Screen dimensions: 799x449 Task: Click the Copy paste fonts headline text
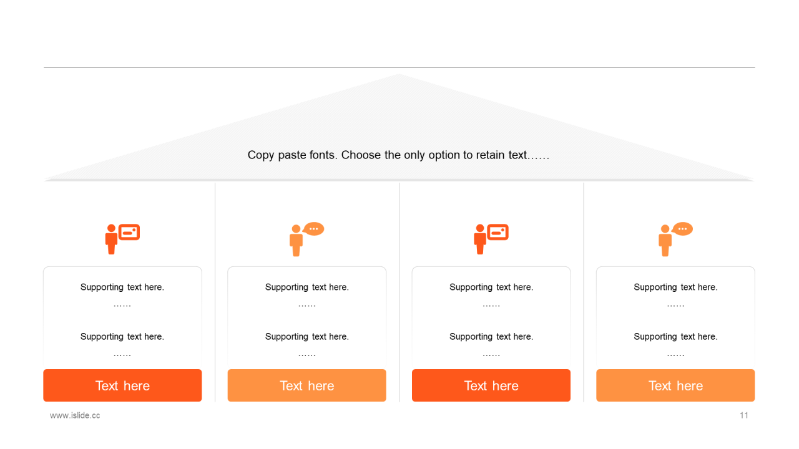(398, 155)
